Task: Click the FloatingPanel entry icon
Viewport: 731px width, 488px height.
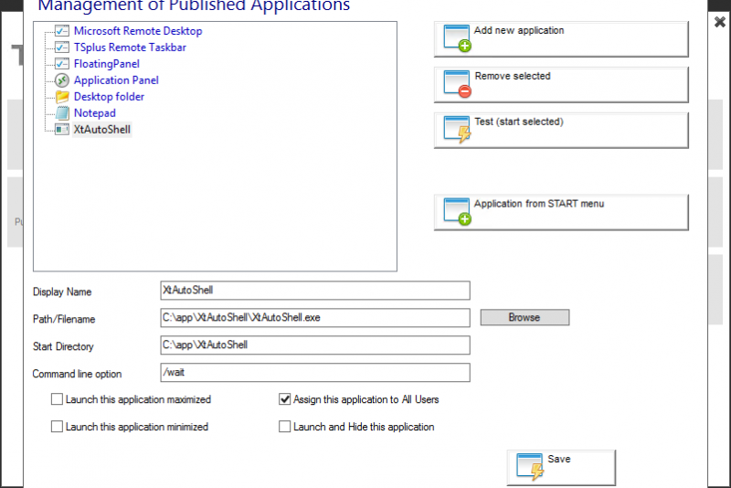Action: (62, 64)
